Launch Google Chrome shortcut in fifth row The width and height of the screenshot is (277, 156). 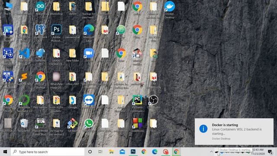tap(8, 103)
